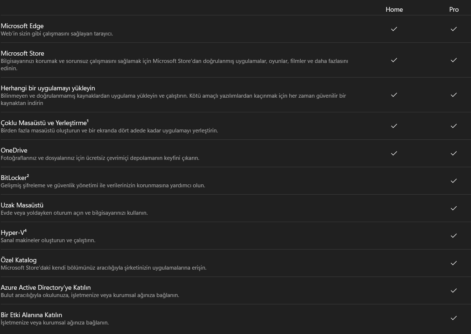
Task: Select the Home column header
Action: pyautogui.click(x=394, y=10)
